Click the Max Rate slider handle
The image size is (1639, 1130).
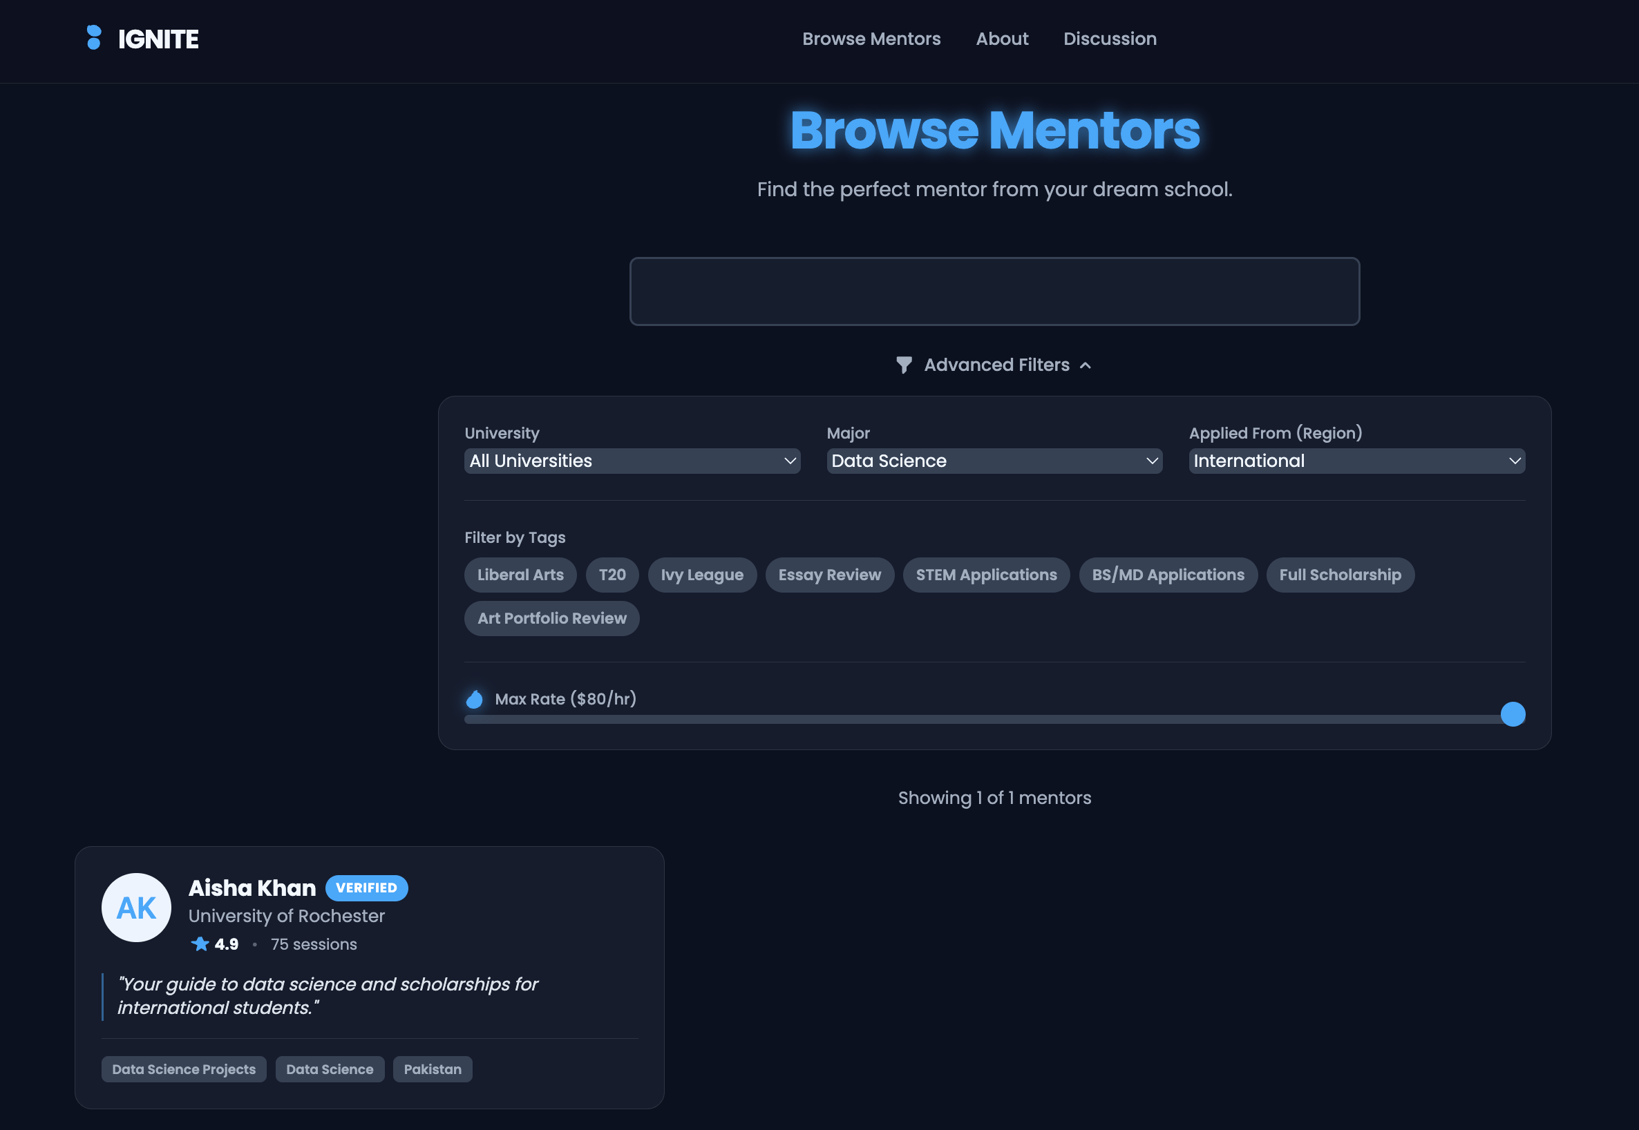(1513, 714)
